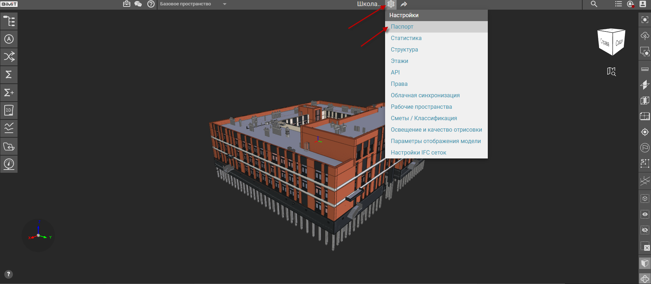Open the 2D drawings panel
This screenshot has height=284, width=651.
coord(9,111)
